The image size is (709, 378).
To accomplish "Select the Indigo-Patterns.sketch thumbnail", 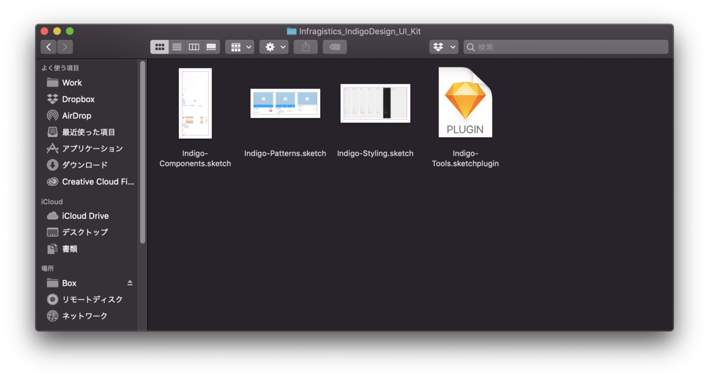I will click(x=285, y=103).
